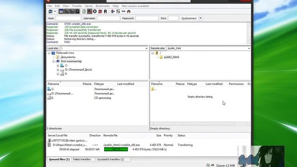Toggle the transfer queue display

pos(77,12)
